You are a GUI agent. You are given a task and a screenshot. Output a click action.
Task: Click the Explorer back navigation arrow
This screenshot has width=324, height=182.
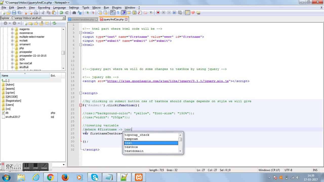click(x=5, y=23)
